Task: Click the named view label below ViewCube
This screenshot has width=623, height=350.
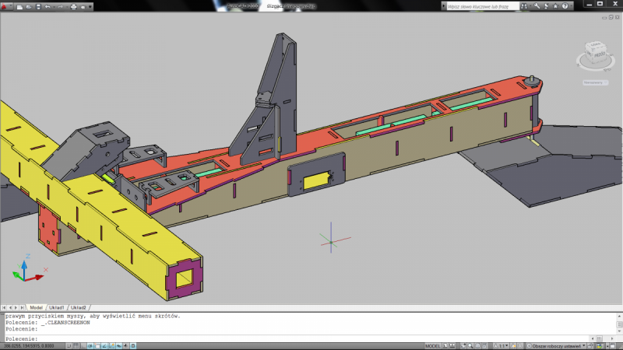Action: (594, 81)
